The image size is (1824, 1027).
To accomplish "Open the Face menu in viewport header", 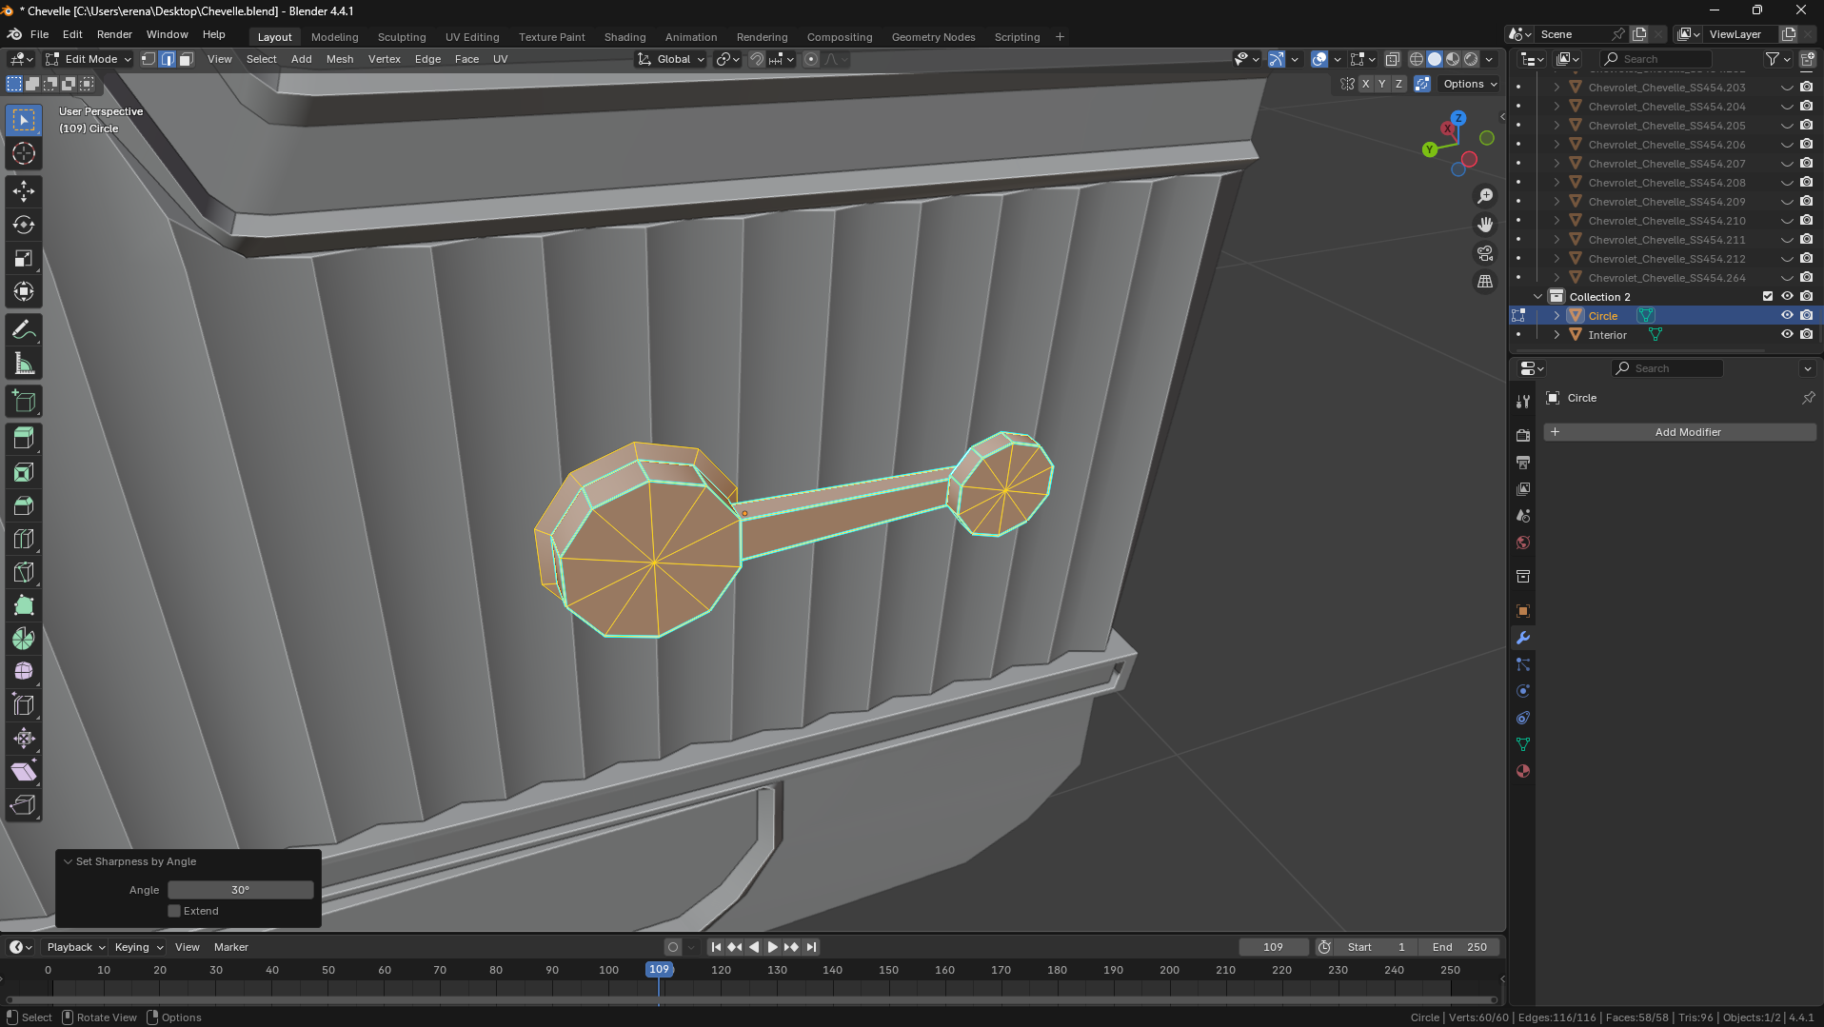I will [466, 59].
